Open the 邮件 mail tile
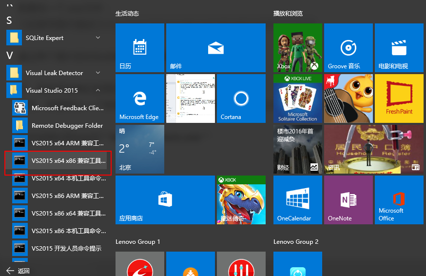Screen dimensions: 426x276 [x=216, y=48]
